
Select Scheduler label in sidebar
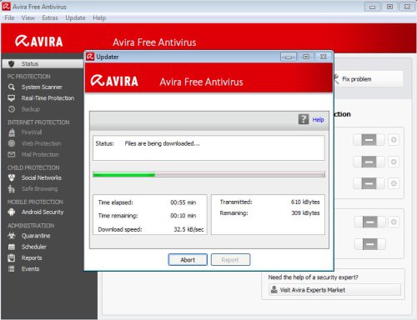tap(34, 247)
